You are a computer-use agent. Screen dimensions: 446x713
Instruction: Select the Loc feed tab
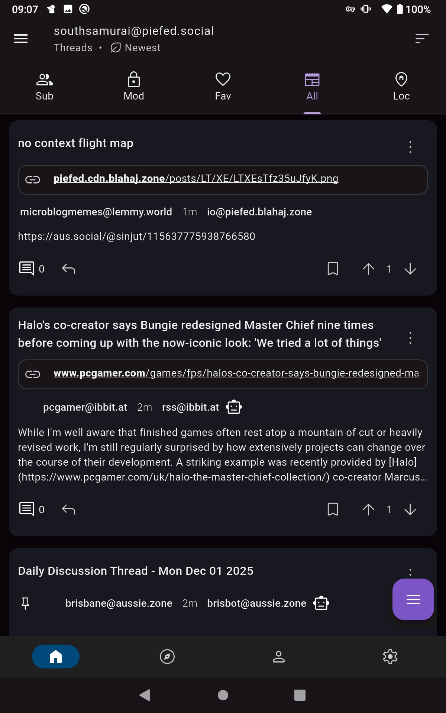401,87
